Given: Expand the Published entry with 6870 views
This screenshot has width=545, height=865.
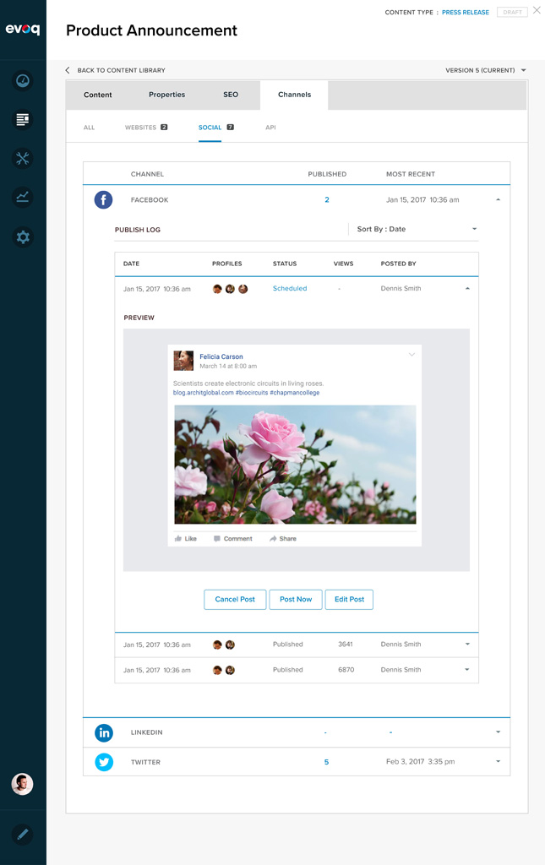Looking at the screenshot, I should (467, 670).
